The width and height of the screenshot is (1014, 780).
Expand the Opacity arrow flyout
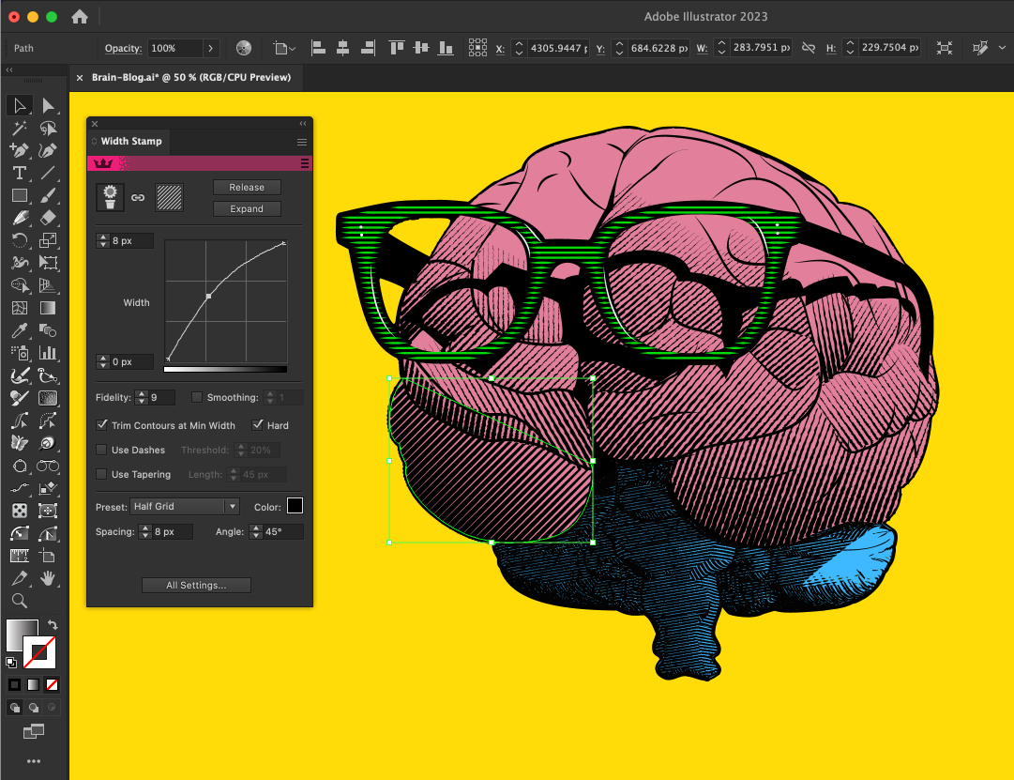point(210,48)
